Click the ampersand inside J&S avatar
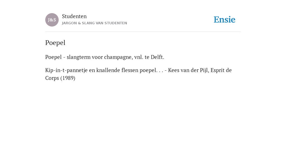286x143 pixels. (x=52, y=20)
